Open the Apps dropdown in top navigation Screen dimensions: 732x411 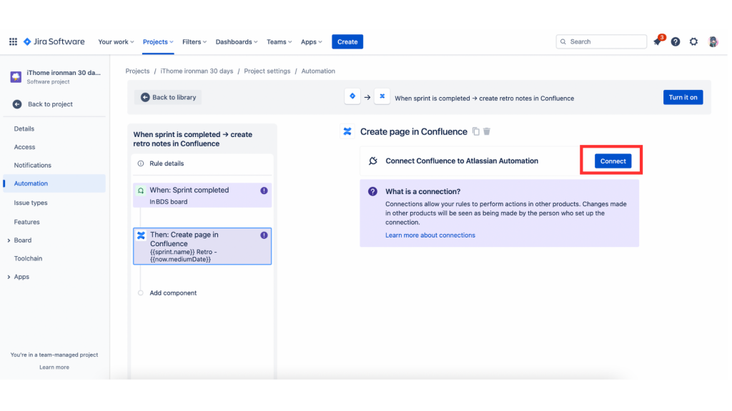coord(312,42)
